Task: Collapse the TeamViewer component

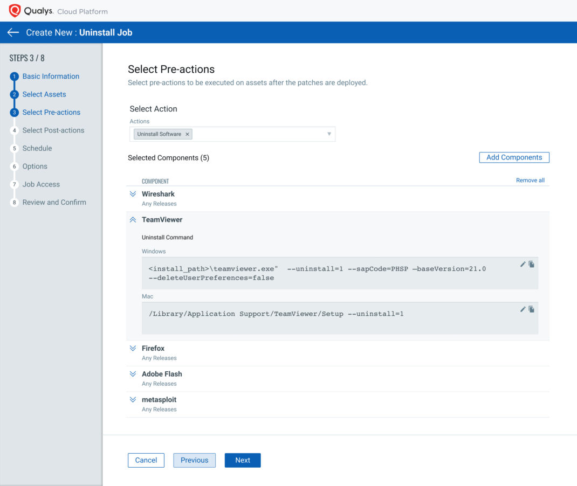Action: (x=133, y=220)
